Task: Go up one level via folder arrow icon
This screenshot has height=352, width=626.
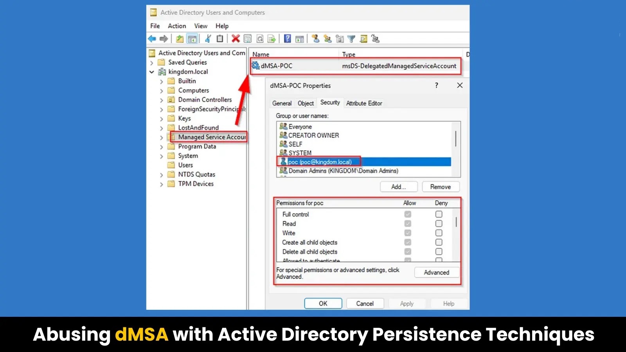Action: 180,38
